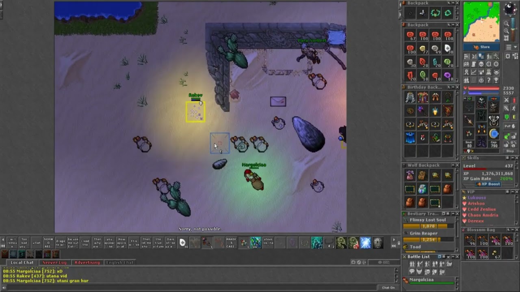Collapse the Blossom Bag panel
The height and width of the screenshot is (292, 520).
[x=513, y=230]
